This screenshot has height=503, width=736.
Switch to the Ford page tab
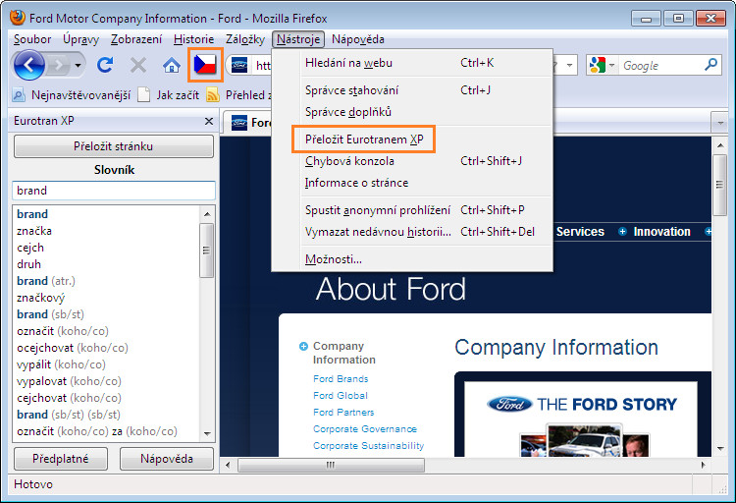(x=247, y=123)
